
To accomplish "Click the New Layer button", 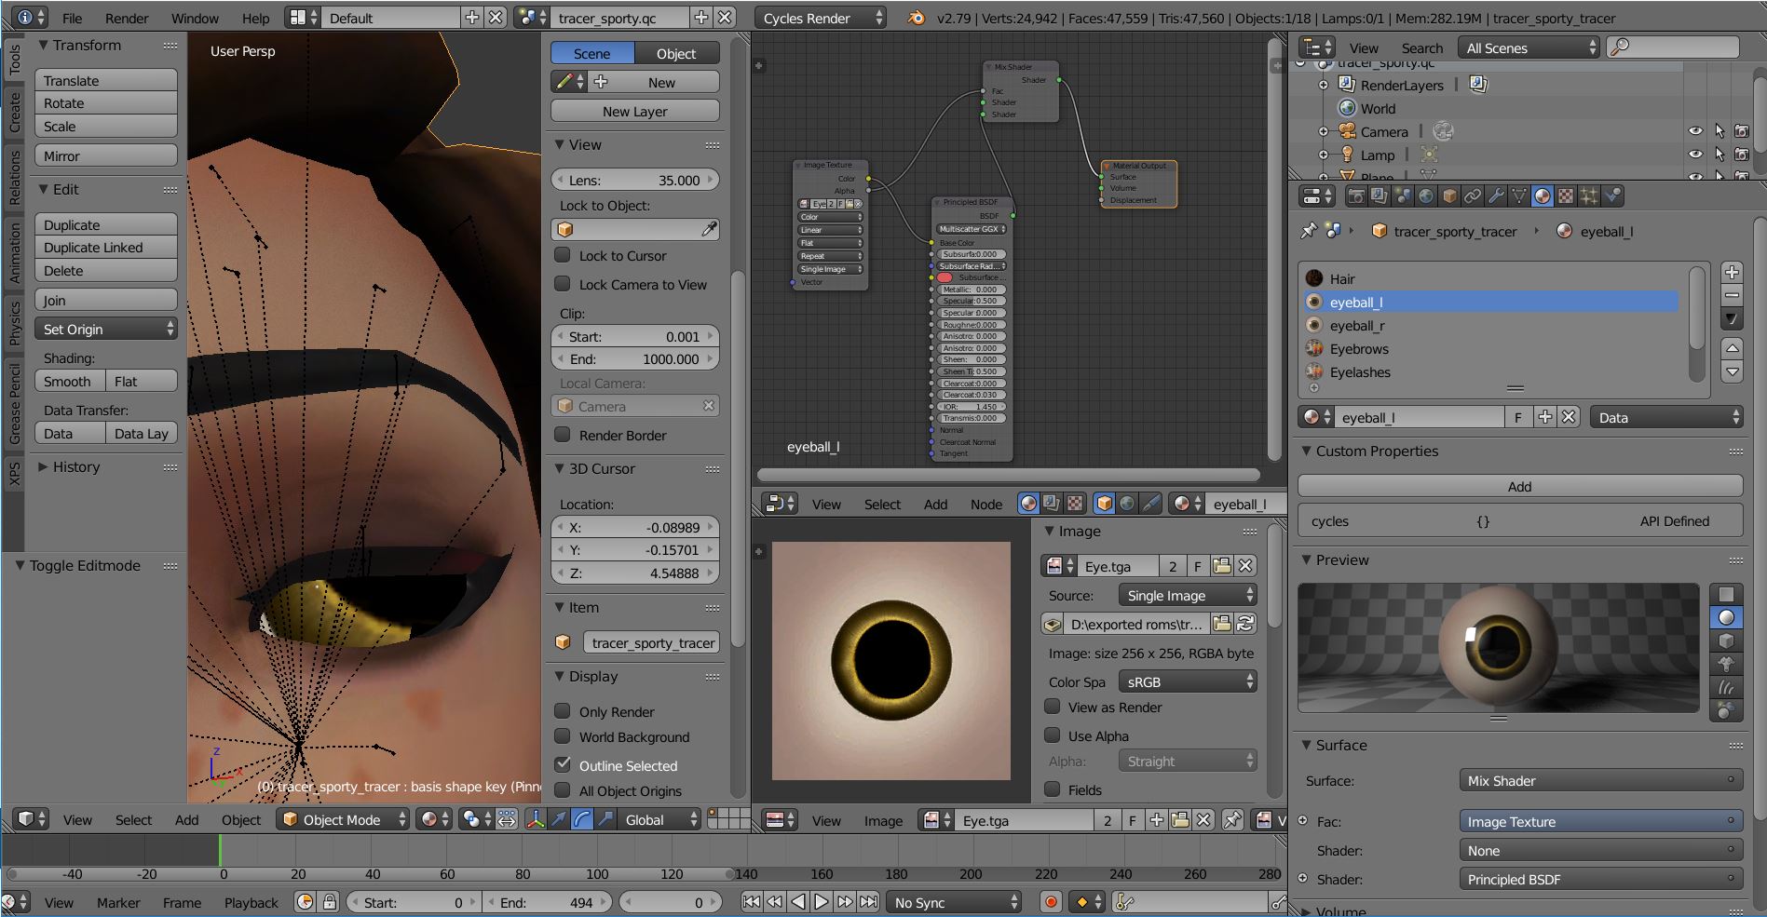I will point(635,111).
